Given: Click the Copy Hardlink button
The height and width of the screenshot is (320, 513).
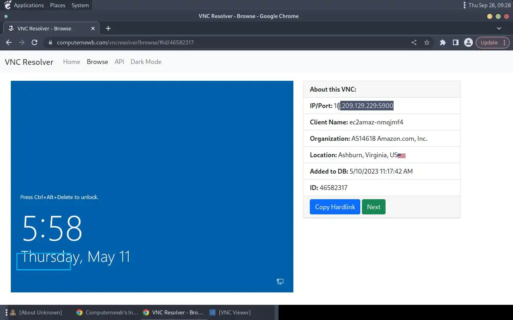Looking at the screenshot, I should click(335, 207).
